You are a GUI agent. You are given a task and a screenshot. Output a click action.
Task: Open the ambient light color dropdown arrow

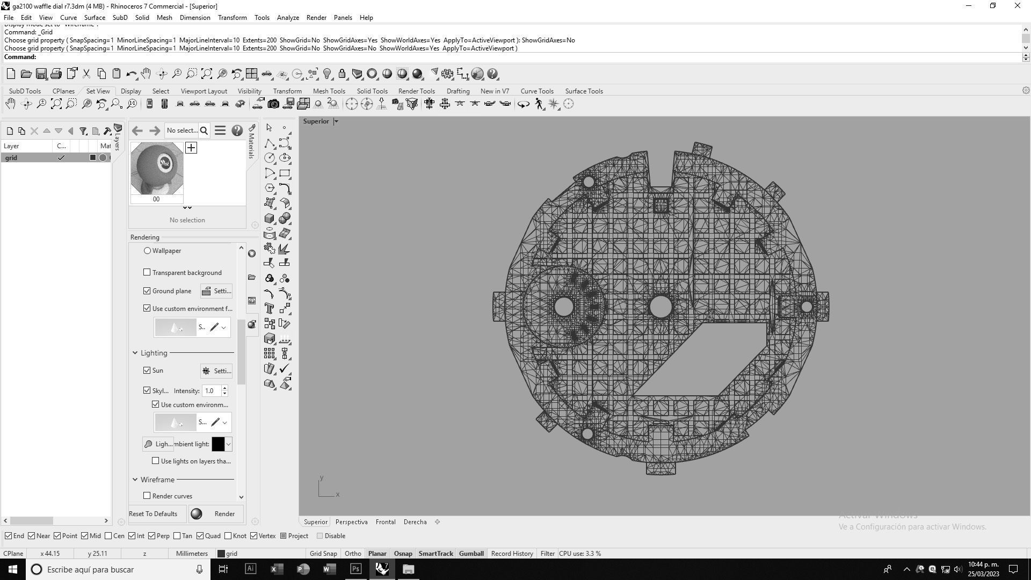(229, 444)
